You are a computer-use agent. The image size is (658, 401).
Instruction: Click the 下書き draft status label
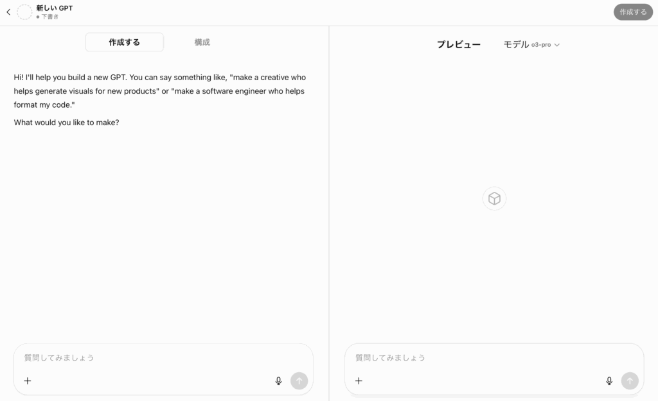click(x=48, y=17)
